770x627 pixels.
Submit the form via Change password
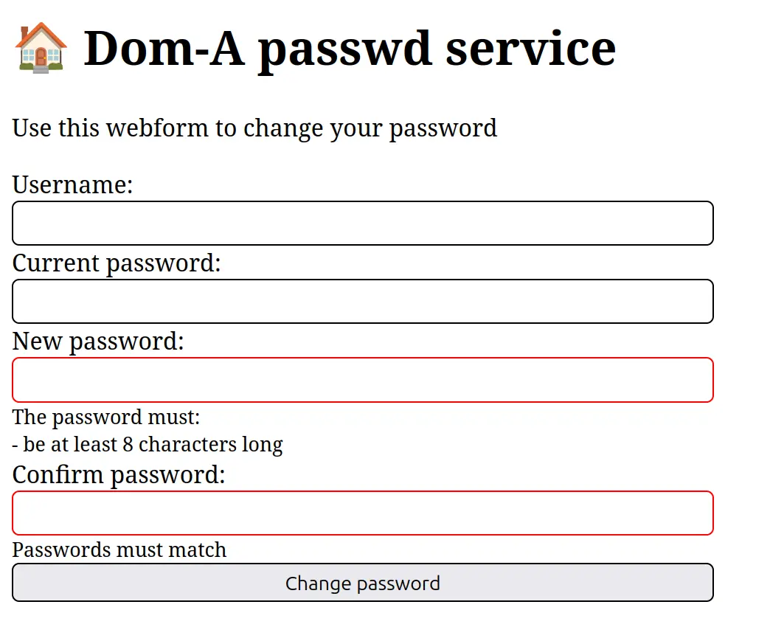363,582
